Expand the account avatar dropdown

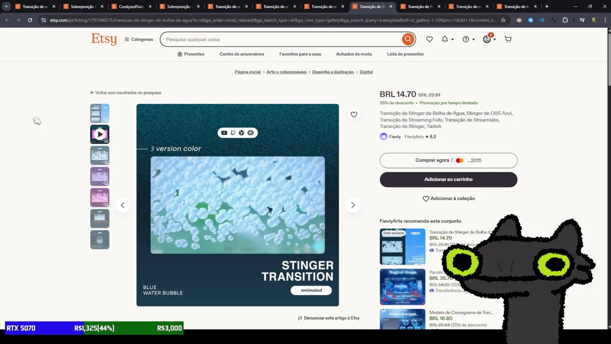(490, 39)
